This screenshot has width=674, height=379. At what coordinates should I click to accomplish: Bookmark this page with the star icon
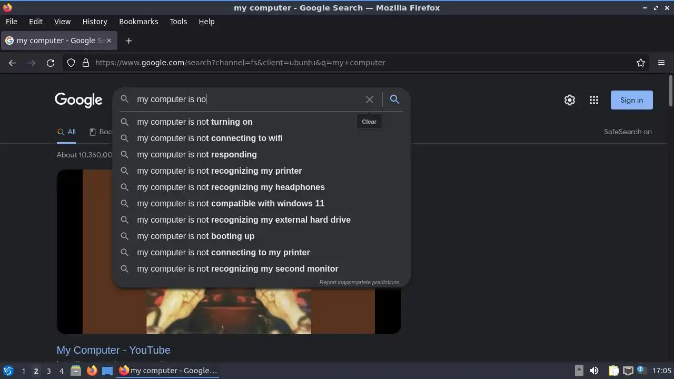[641, 63]
